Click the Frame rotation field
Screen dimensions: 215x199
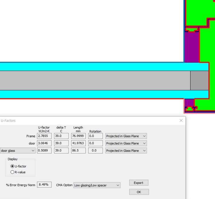point(95,136)
